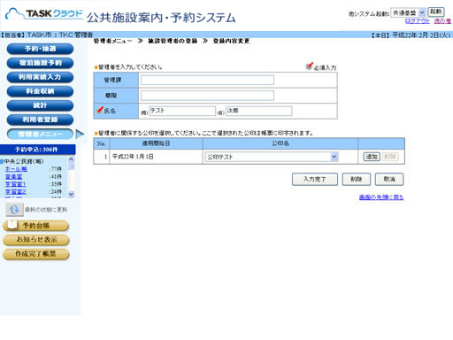Click the 取消 button
This screenshot has width=453, height=340.
(x=389, y=179)
